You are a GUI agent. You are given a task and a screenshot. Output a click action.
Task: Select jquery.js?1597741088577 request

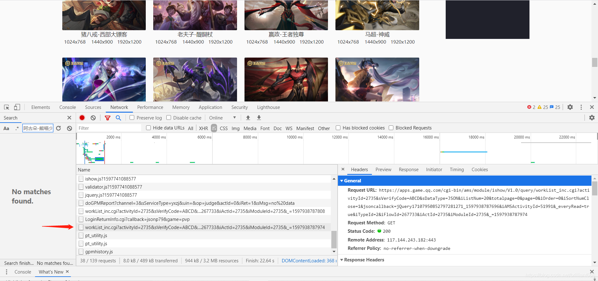(x=204, y=195)
